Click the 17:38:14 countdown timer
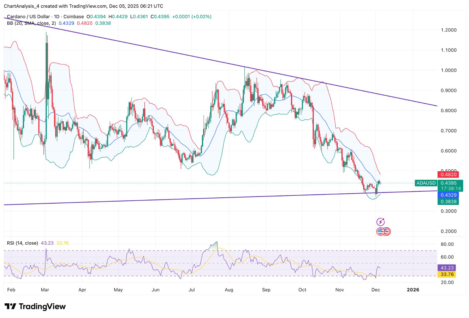The image size is (469, 318). pyautogui.click(x=451, y=188)
